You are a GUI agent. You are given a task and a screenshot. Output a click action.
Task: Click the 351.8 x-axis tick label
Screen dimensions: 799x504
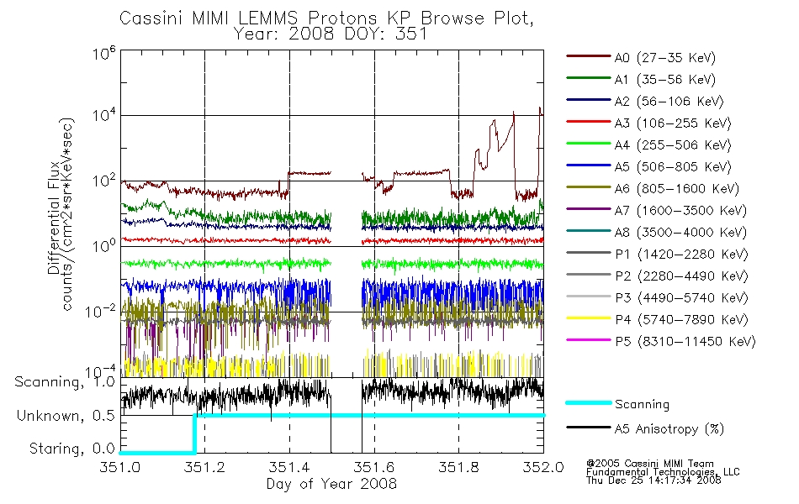(458, 467)
